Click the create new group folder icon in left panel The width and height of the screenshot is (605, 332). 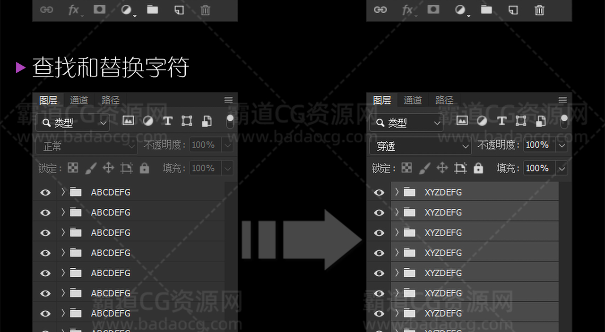[152, 10]
